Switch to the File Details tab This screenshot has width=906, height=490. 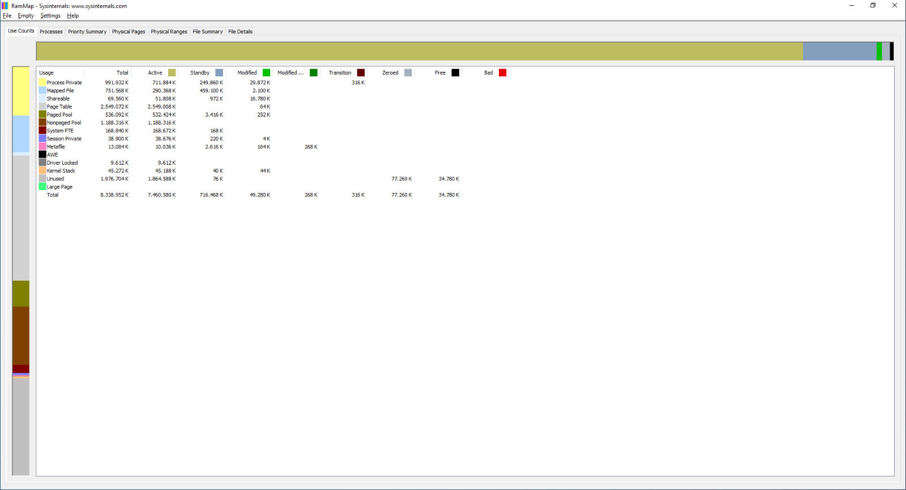[x=240, y=32]
